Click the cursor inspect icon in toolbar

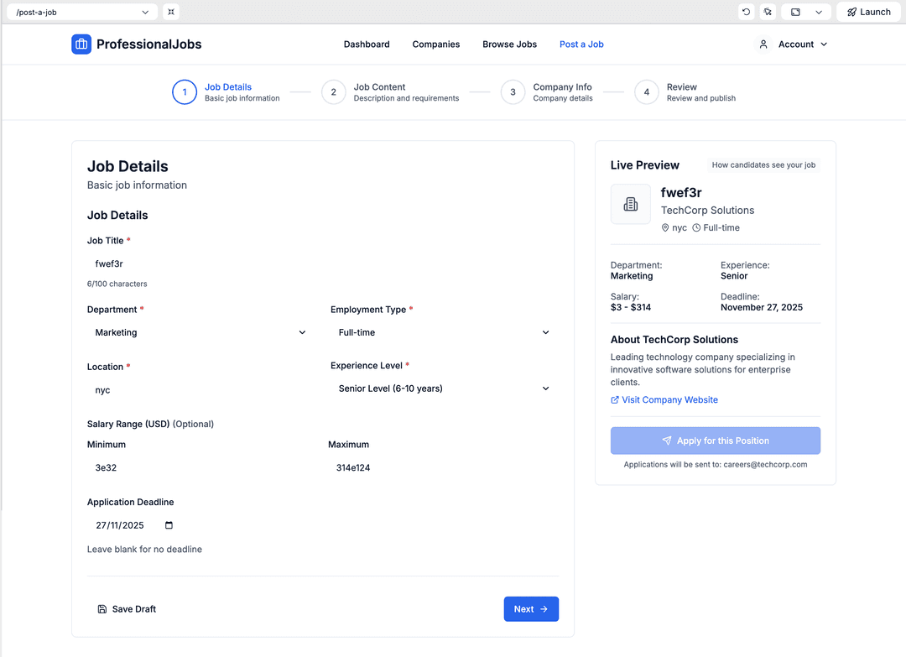pyautogui.click(x=768, y=12)
